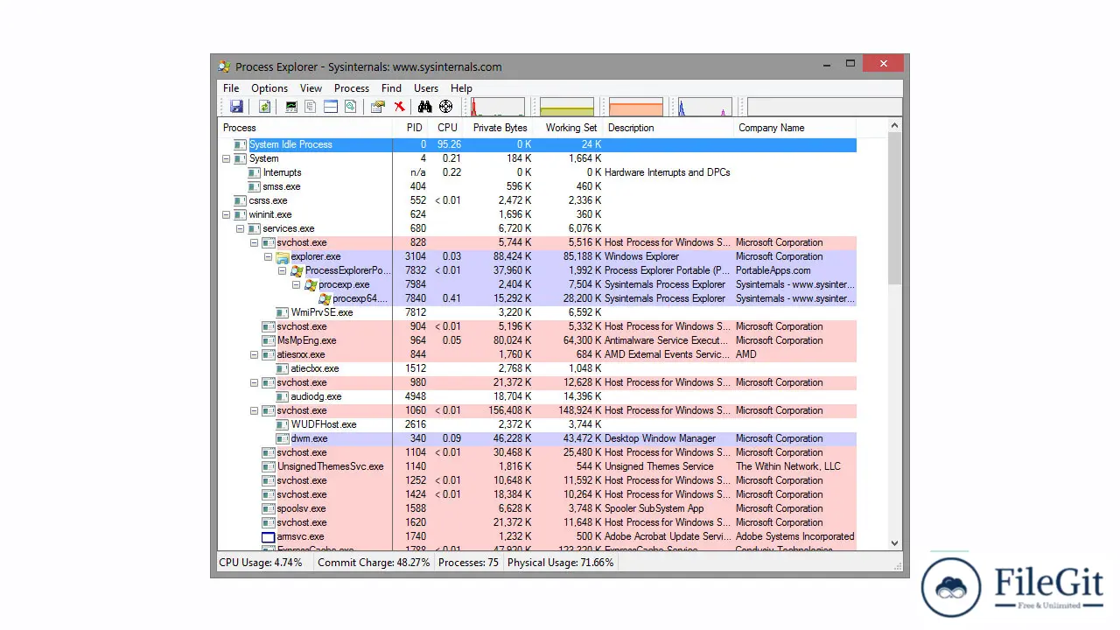
Task: Click the spoolsv.exe process icon
Action: tap(269, 508)
